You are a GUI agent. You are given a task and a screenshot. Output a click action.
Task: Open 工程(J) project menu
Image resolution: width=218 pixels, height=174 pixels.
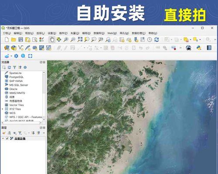[x=7, y=33]
